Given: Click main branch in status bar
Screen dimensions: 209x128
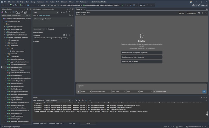Looking at the screenshot, I should pyautogui.click(x=179, y=127).
